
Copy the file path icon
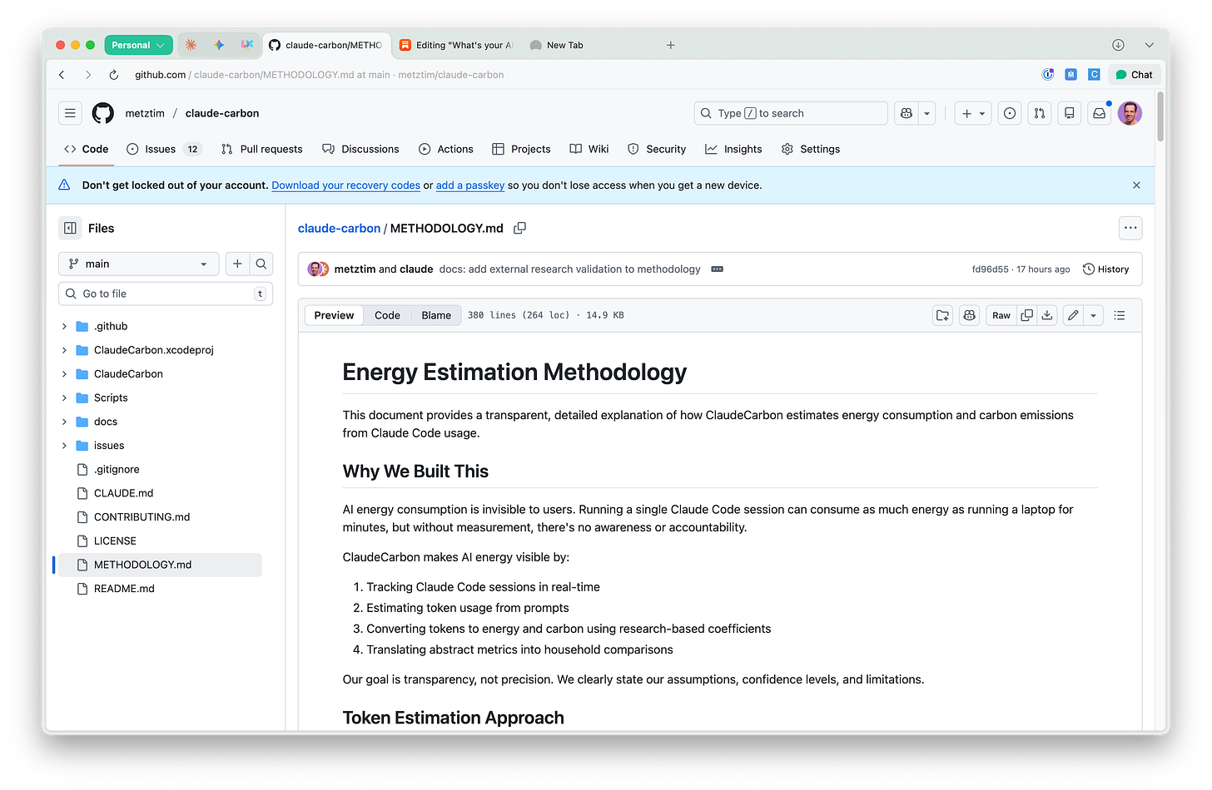pos(519,228)
